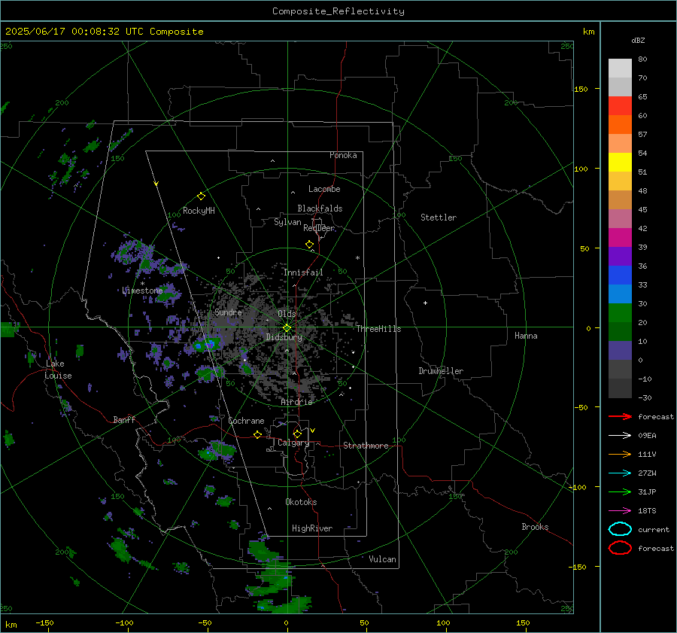Screen dimensions: 677x633
Task: Click the Didsbury city label
Action: [x=284, y=337]
